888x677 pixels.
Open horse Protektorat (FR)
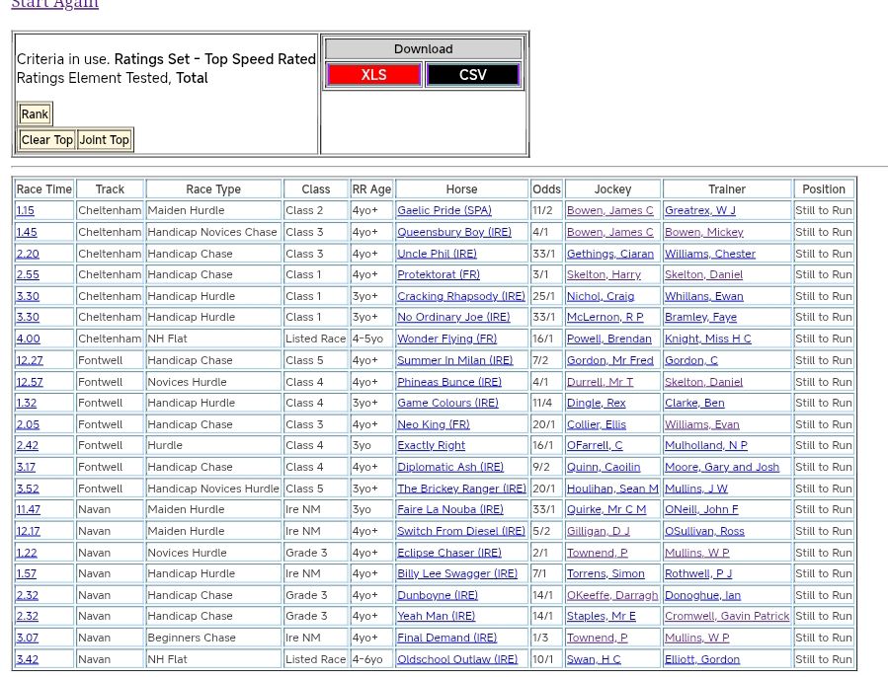coord(438,275)
